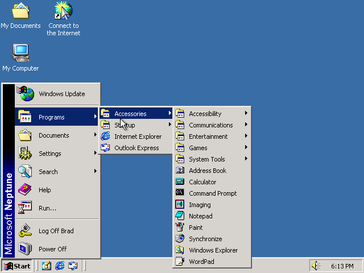
Task: Click the Windows Explorer icon
Action: point(180,250)
